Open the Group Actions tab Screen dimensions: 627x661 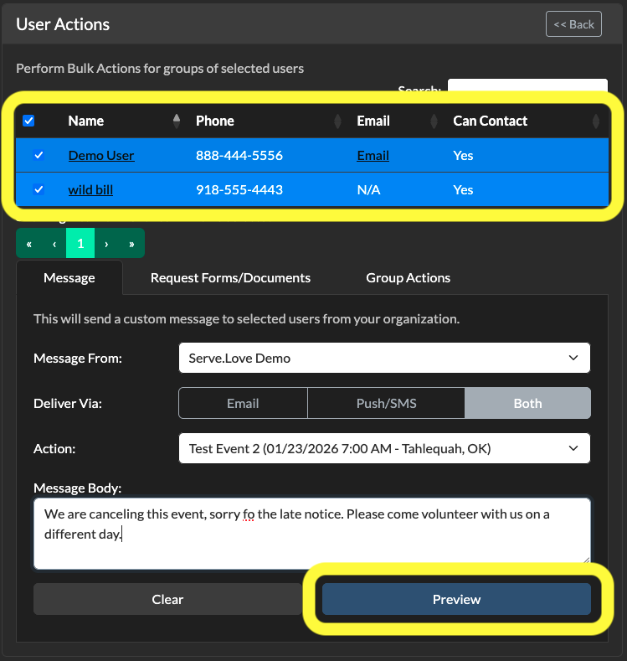tap(408, 278)
